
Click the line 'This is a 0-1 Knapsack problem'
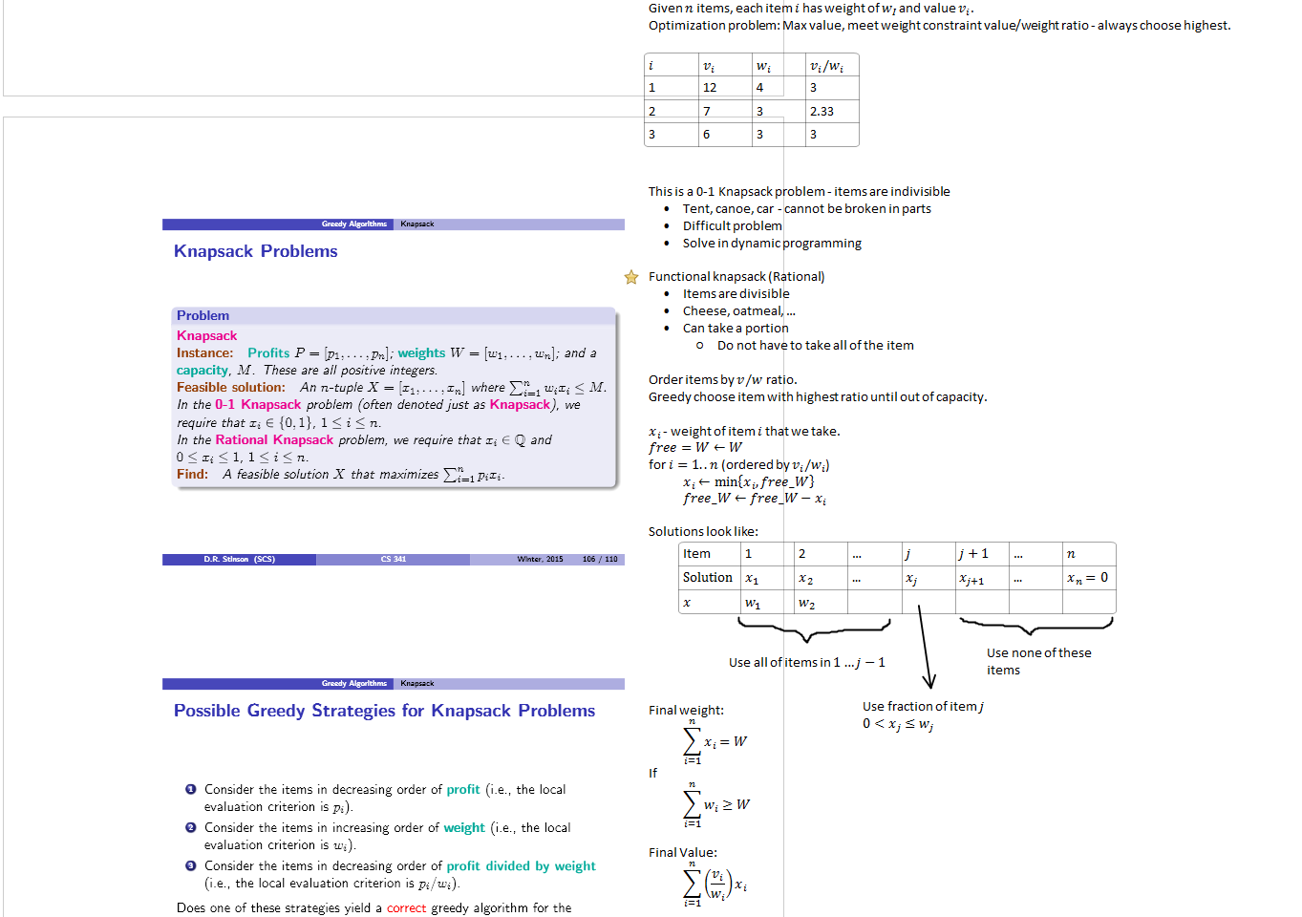tap(799, 191)
